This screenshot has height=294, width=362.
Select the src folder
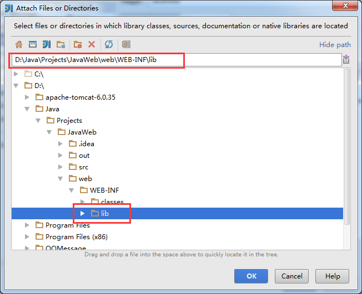[83, 167]
